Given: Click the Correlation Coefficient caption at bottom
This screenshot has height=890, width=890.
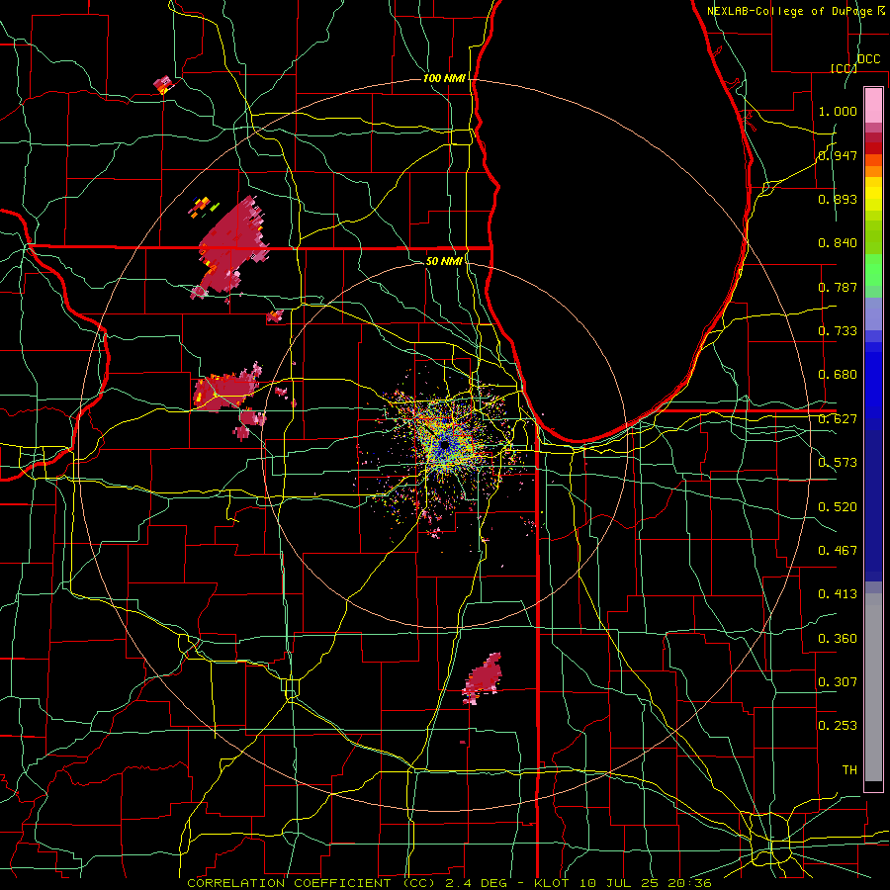Looking at the screenshot, I should pos(449,883).
